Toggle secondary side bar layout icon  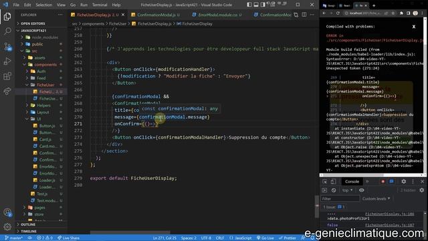click(x=263, y=5)
